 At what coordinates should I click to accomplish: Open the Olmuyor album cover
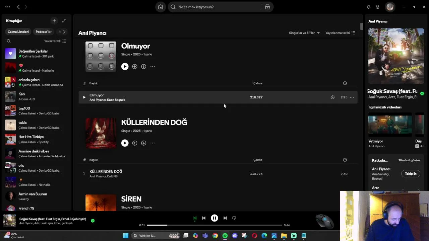(x=101, y=57)
